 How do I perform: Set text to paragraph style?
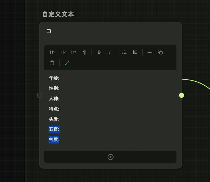coord(84,52)
